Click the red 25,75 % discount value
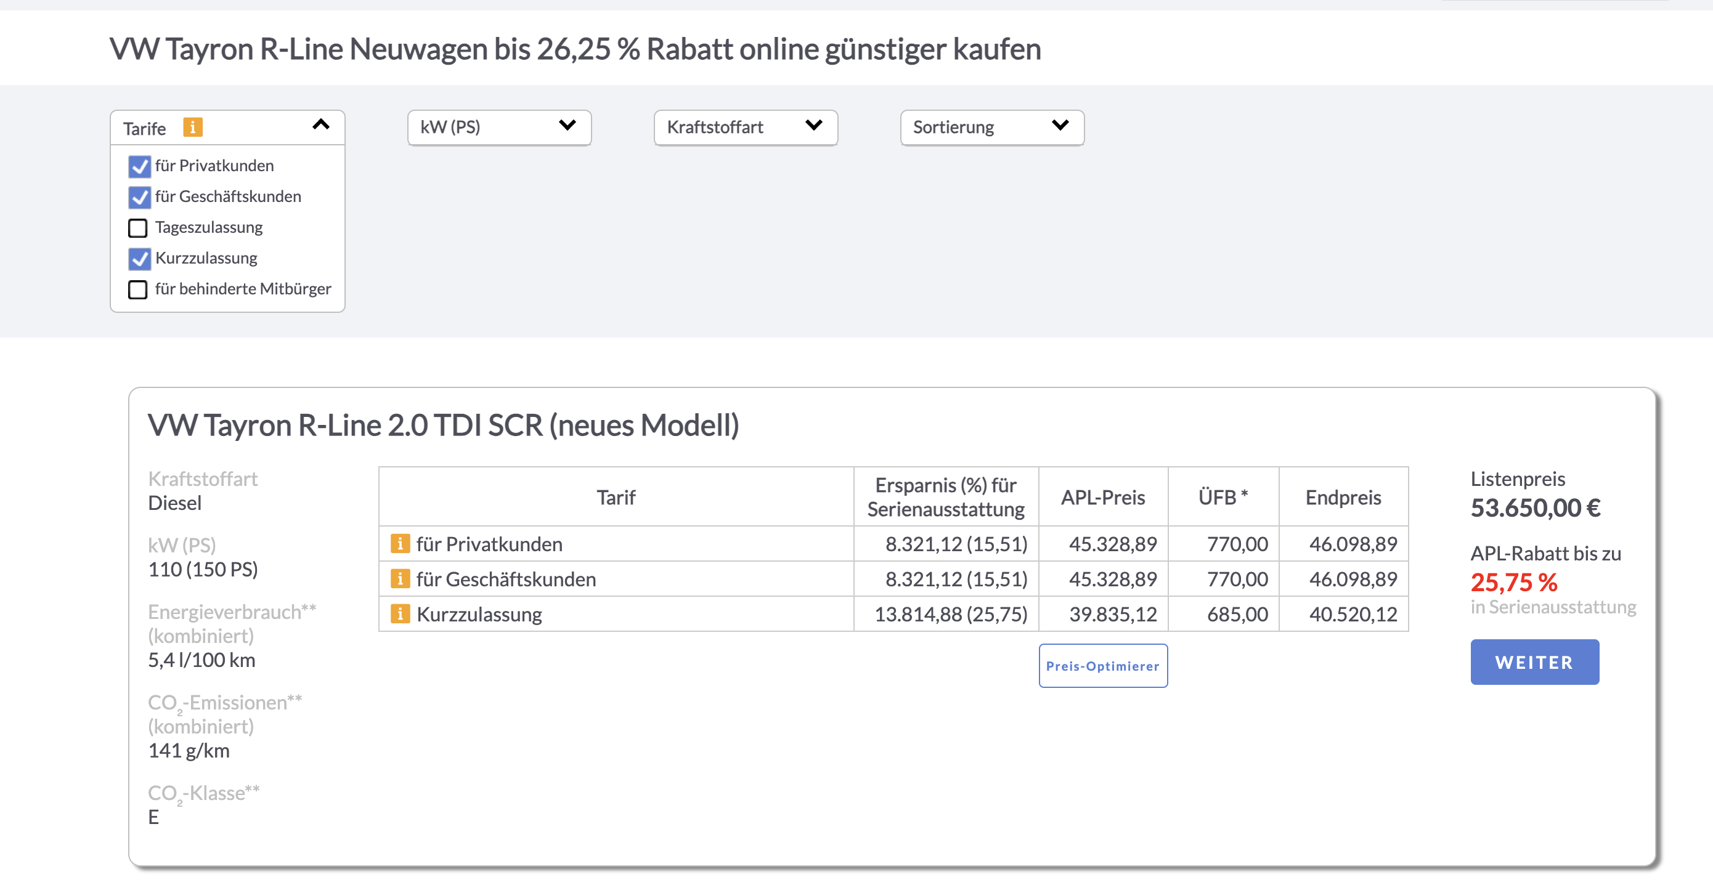 (1513, 583)
